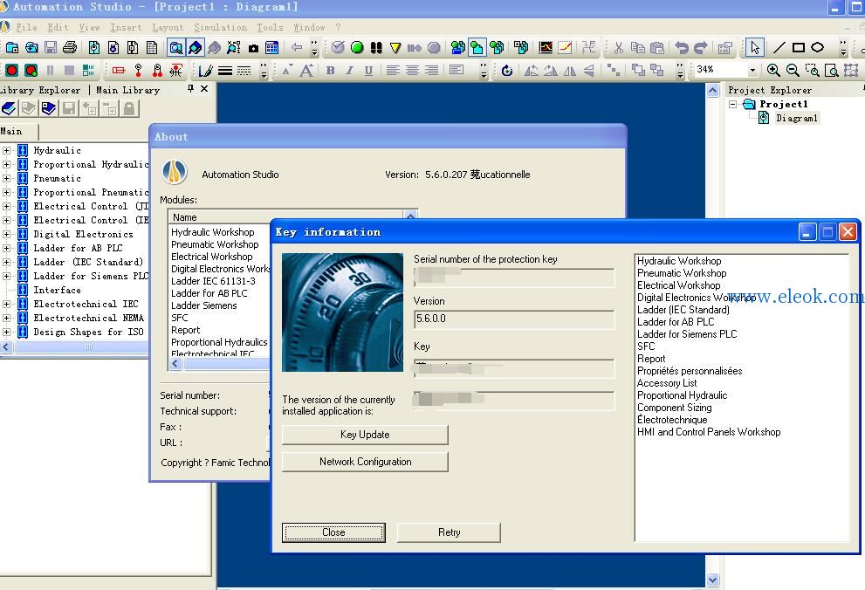Click the Redo arrow
Screen dimensions: 865x590
[x=701, y=48]
